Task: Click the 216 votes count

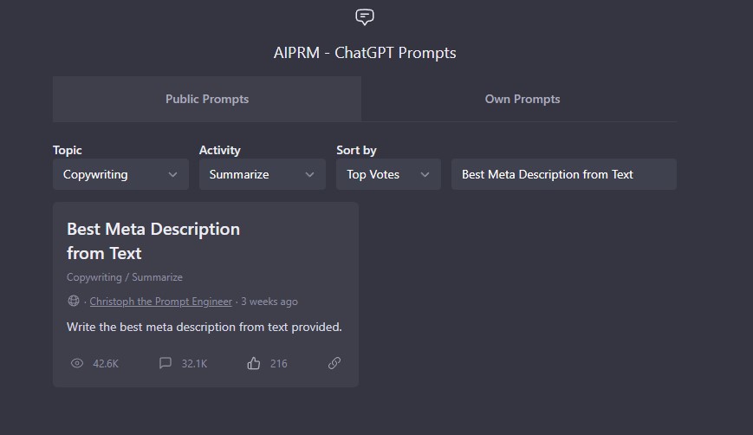Action: 278,363
